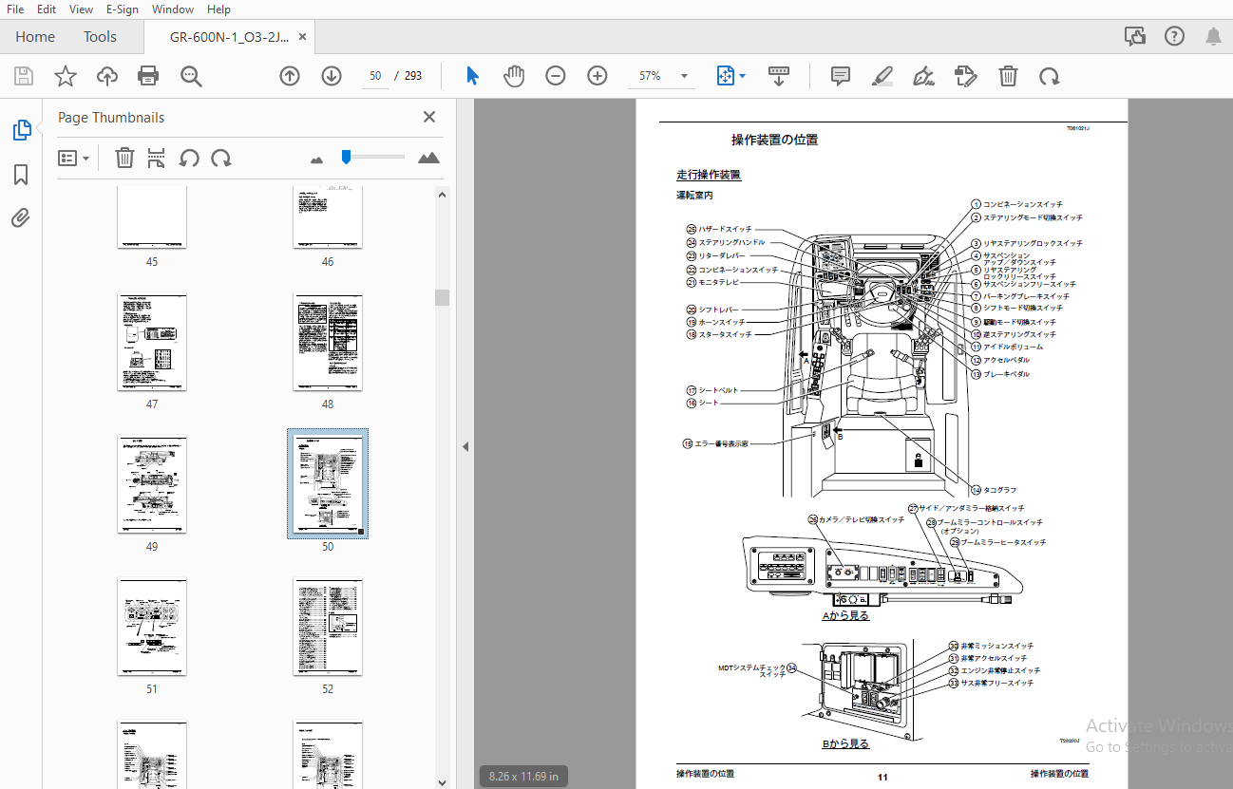Viewport: 1233px width, 789px height.
Task: Open the Help menu
Action: [x=218, y=9]
